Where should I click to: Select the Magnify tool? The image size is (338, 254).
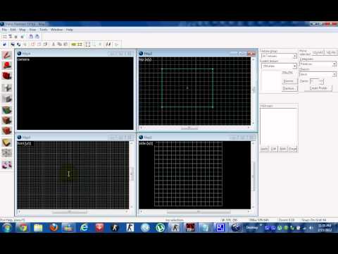tap(7, 65)
